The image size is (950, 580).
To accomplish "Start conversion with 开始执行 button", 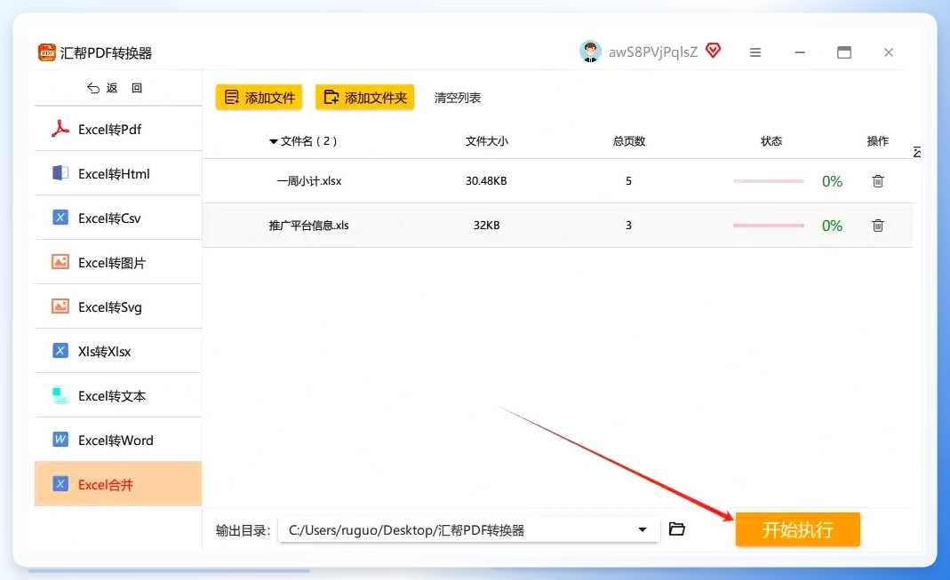I will [798, 529].
